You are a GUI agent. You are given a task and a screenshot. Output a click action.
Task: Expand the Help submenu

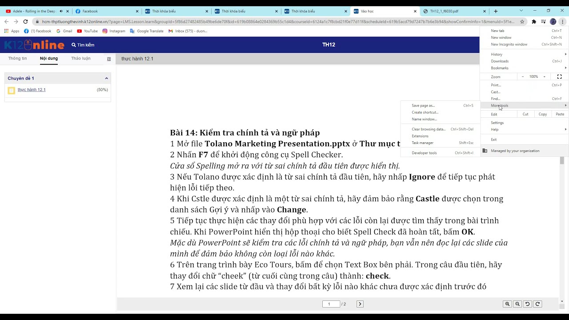[524, 129]
